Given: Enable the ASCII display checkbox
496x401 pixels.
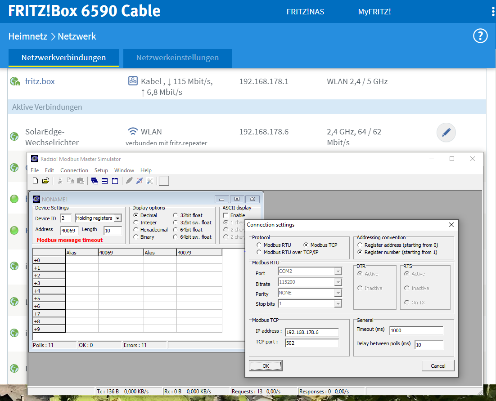Looking at the screenshot, I should [x=226, y=215].
